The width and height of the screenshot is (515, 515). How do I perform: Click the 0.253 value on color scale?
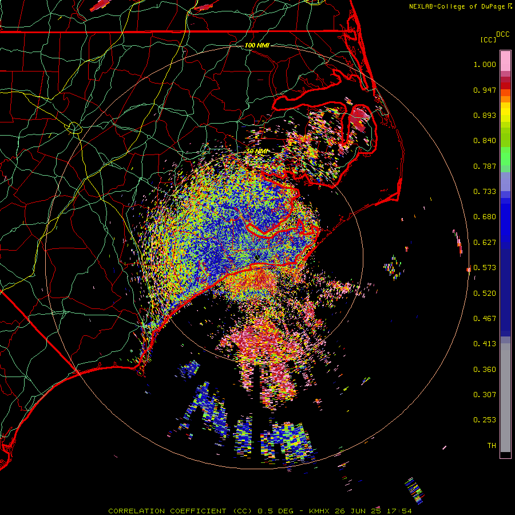pyautogui.click(x=485, y=420)
